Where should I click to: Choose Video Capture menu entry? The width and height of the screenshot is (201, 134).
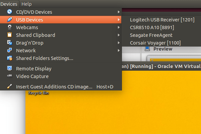tap(61, 76)
